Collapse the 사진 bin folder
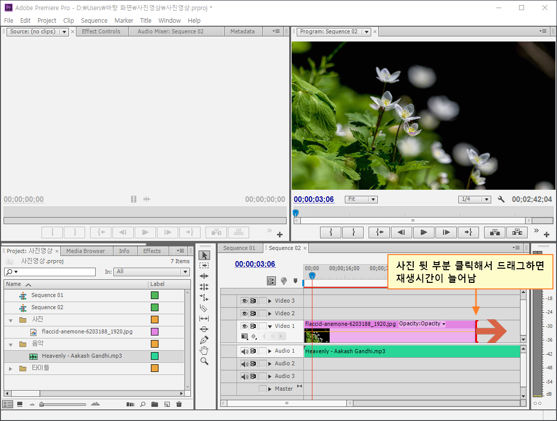Screen dimensions: 557x421 click(11, 320)
